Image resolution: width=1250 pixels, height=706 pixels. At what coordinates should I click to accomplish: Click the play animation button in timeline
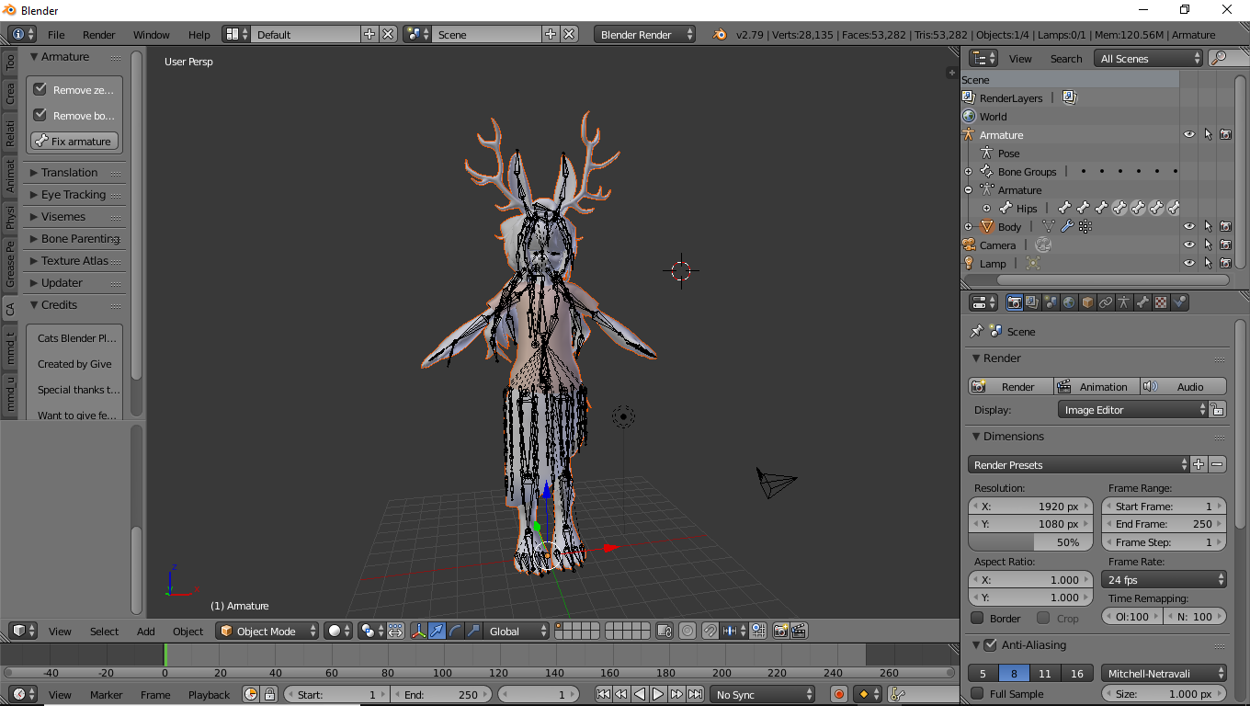[x=658, y=694]
